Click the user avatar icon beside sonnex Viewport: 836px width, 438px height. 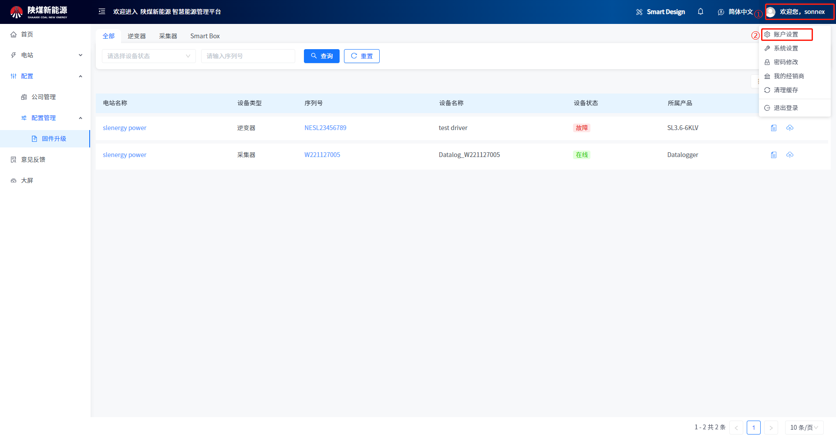(771, 12)
